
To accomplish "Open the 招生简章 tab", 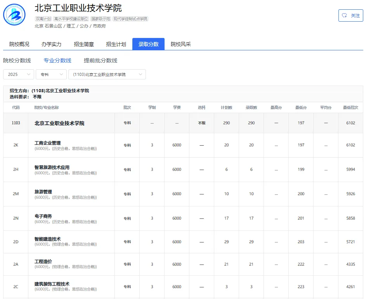I will [84, 44].
